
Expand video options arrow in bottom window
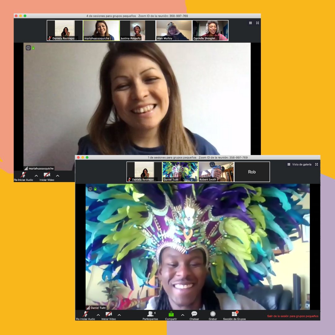coord(119,315)
